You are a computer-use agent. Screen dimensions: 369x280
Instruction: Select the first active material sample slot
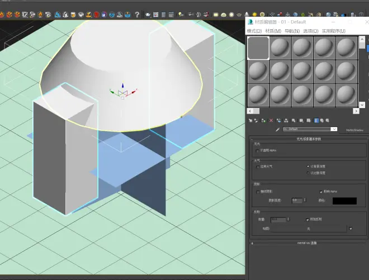pyautogui.click(x=258, y=48)
